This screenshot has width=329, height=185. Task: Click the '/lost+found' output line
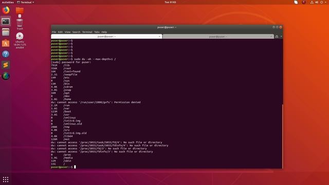[66, 71]
